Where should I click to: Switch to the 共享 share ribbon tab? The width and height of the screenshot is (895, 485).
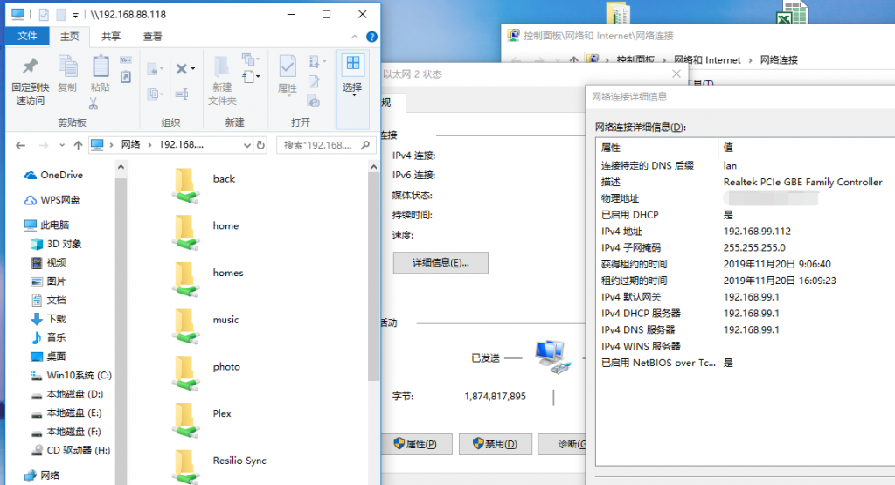point(111,37)
